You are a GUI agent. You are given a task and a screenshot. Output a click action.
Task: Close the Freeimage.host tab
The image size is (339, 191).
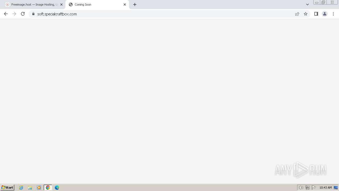(61, 5)
